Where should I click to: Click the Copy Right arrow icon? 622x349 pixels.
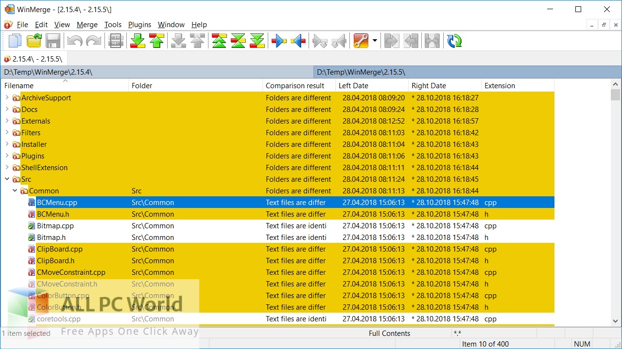point(279,41)
